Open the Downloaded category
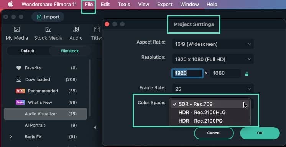286x147 pixels. pyautogui.click(x=45, y=79)
